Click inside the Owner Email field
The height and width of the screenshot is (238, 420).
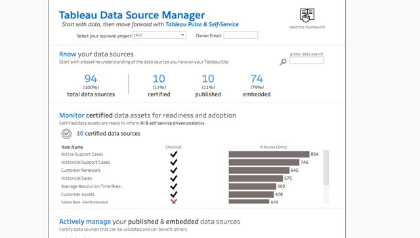[x=241, y=35]
